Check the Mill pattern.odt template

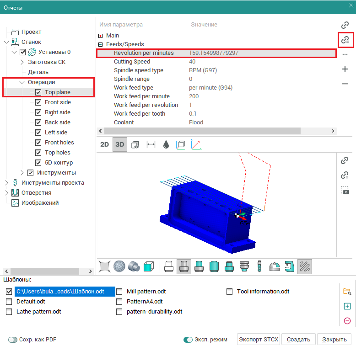(x=119, y=292)
